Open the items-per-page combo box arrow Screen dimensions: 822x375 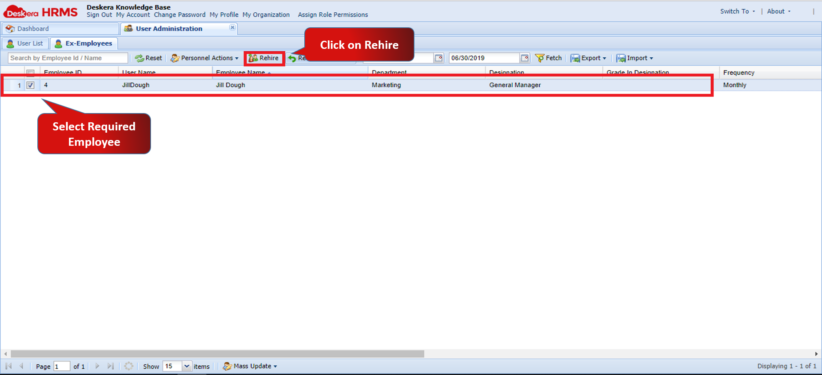pyautogui.click(x=187, y=366)
